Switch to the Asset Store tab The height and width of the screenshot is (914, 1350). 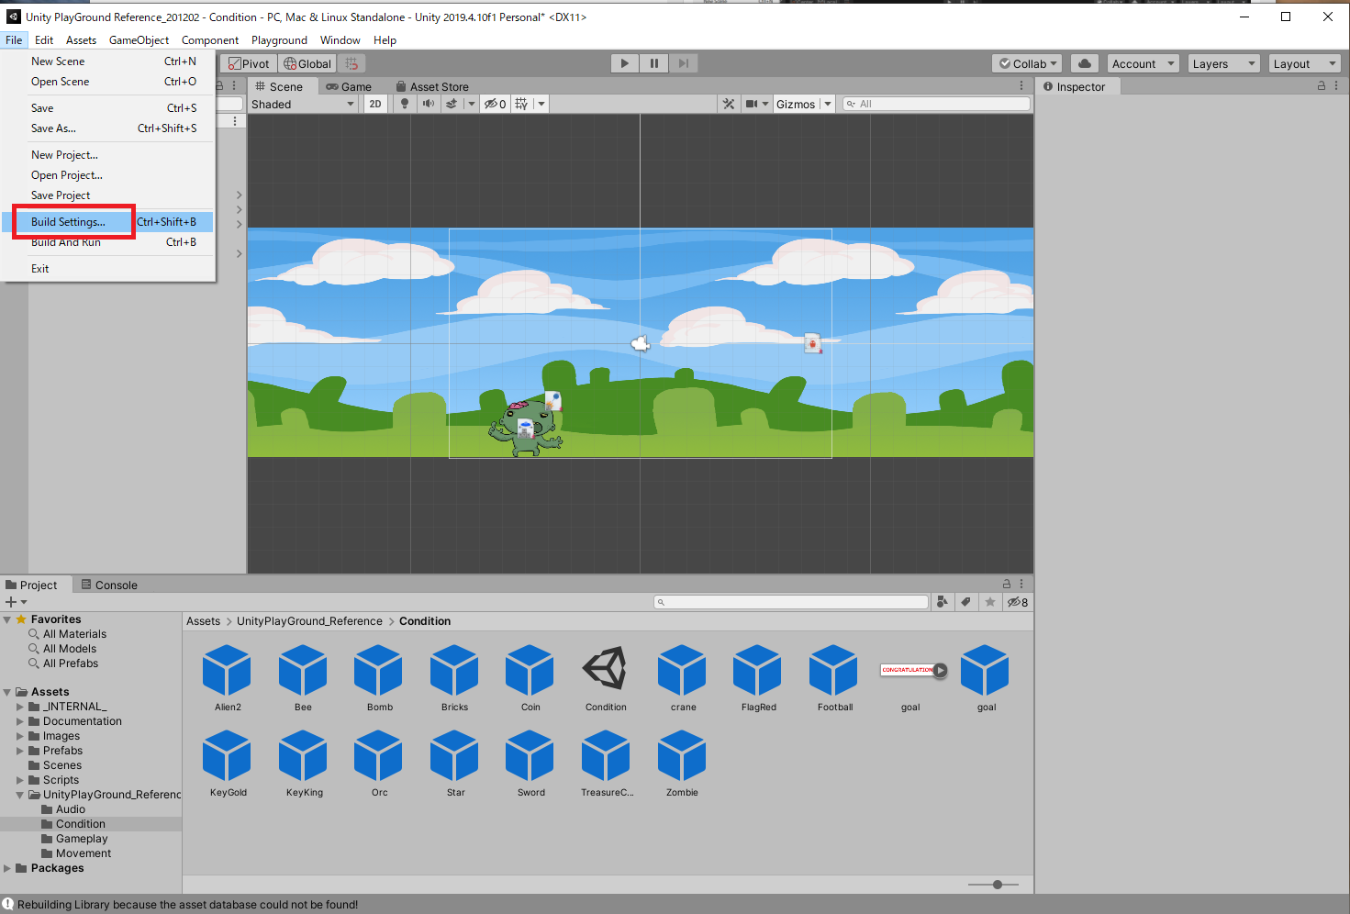(x=432, y=86)
